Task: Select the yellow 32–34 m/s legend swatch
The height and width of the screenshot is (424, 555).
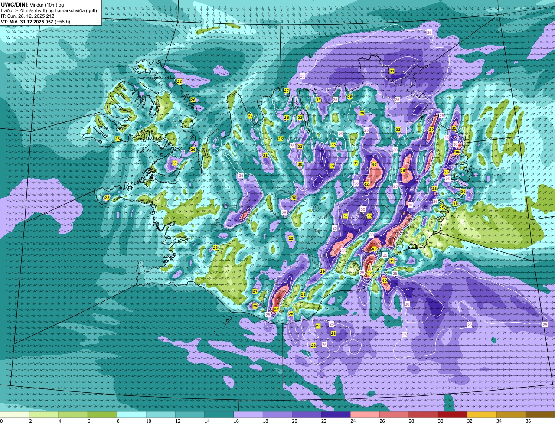Action: (482, 415)
